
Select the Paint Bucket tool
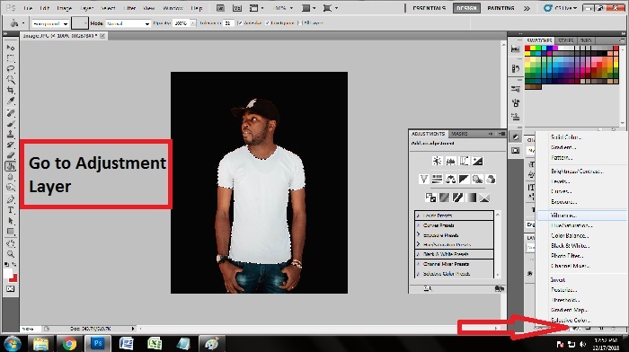click(11, 166)
